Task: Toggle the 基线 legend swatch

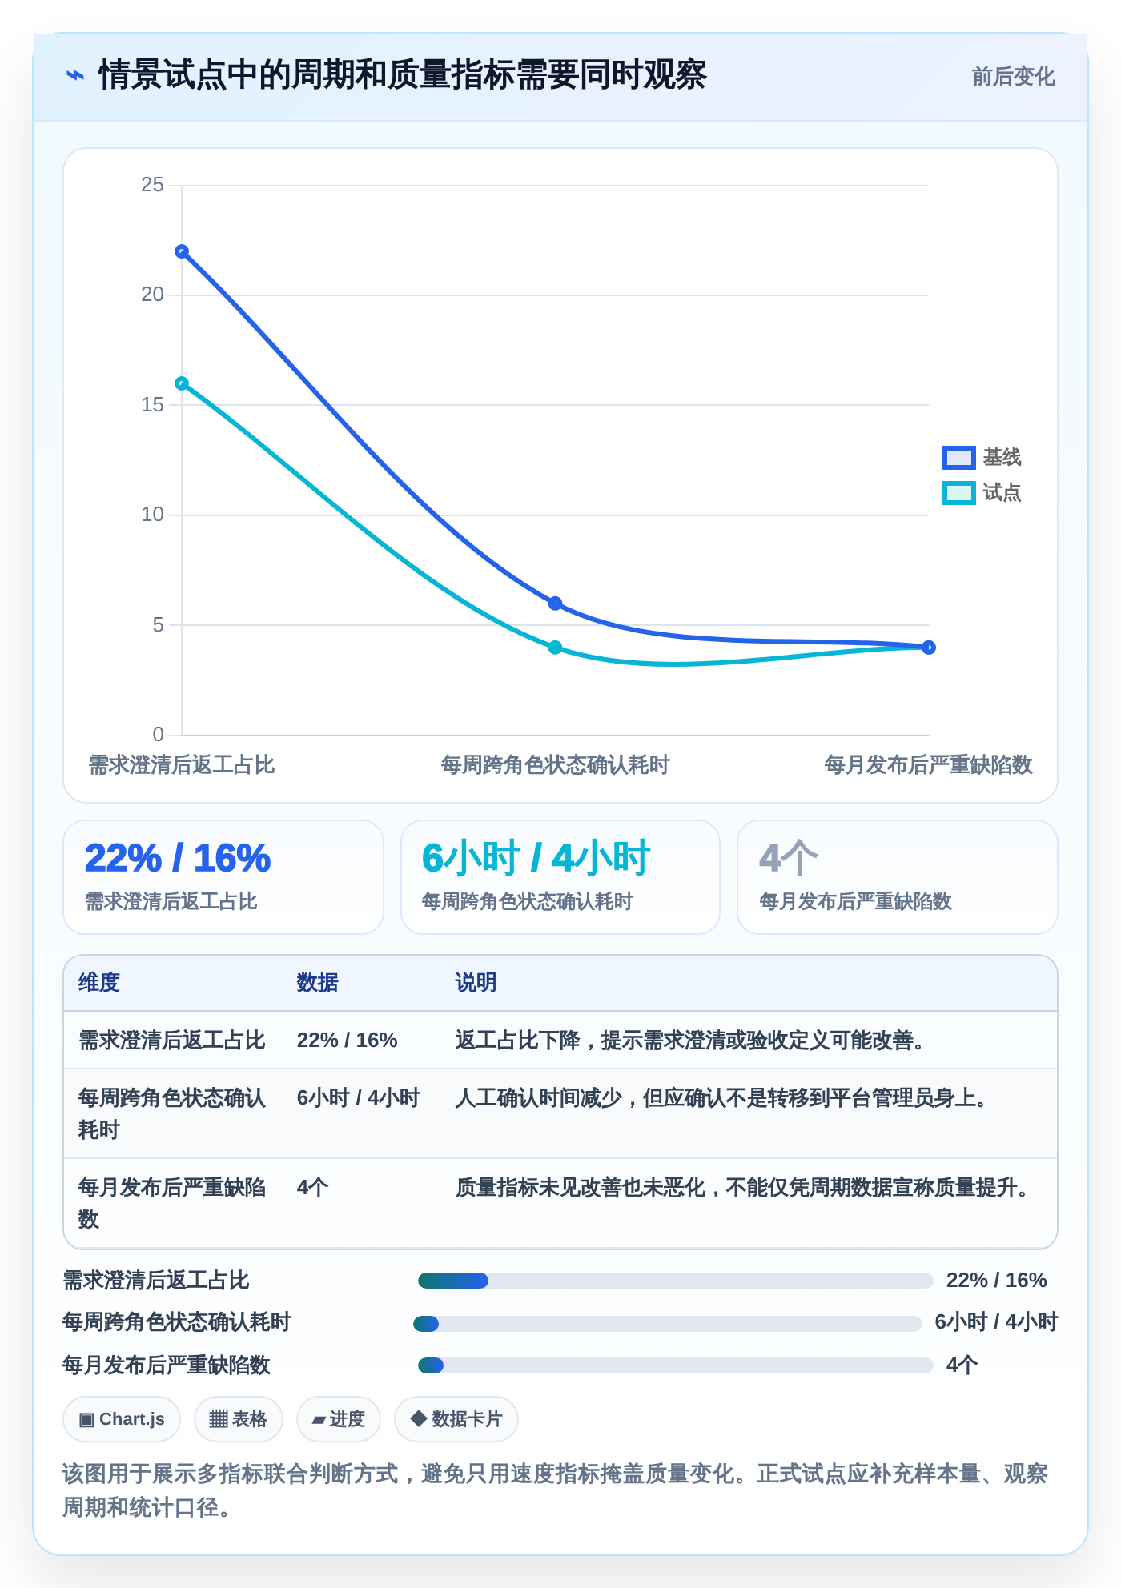Action: [958, 458]
